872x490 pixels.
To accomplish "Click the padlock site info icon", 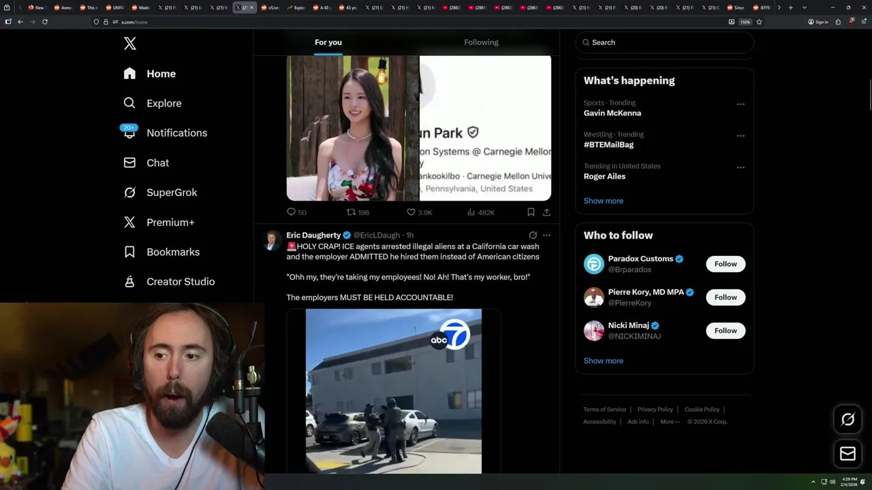I will [106, 22].
